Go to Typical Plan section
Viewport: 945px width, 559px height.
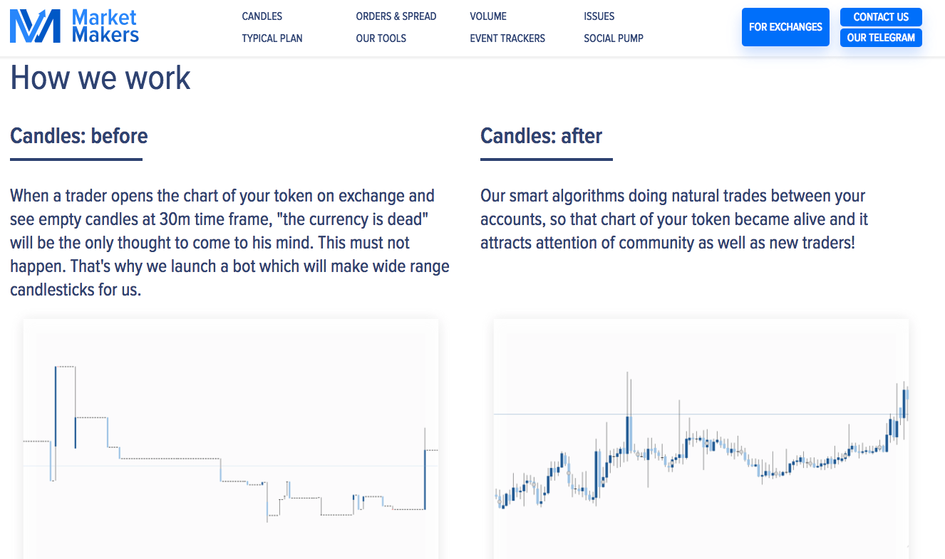[x=272, y=38]
